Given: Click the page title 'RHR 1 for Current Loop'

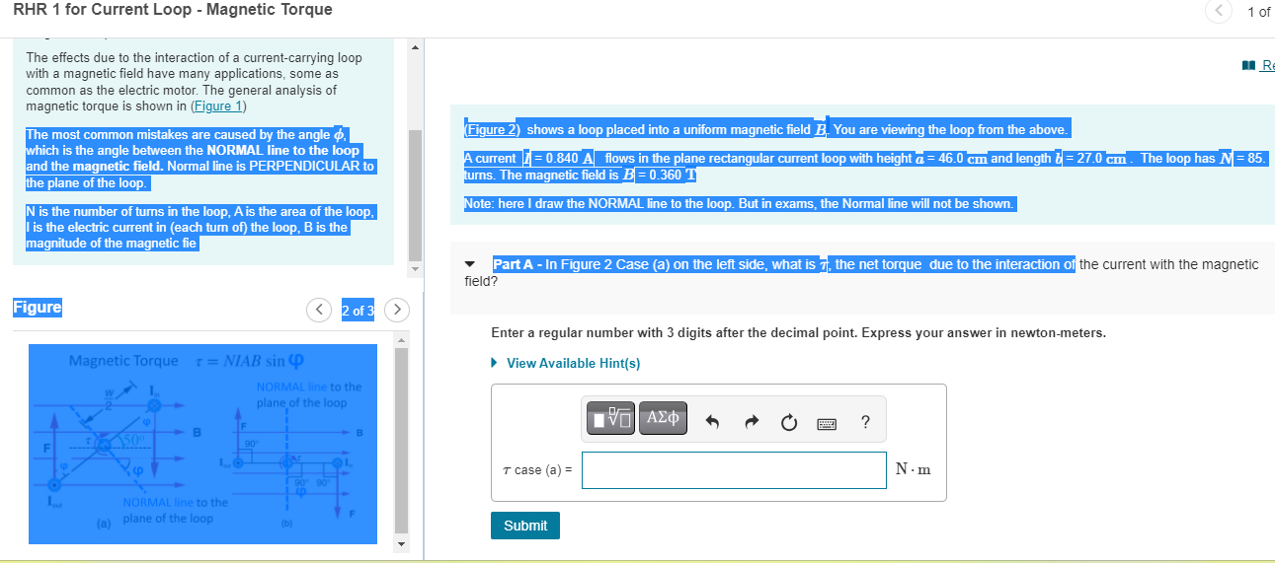Looking at the screenshot, I should coord(173,10).
